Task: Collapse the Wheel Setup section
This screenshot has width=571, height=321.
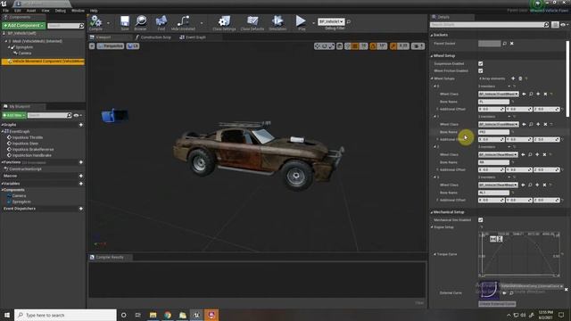Action: click(x=432, y=56)
